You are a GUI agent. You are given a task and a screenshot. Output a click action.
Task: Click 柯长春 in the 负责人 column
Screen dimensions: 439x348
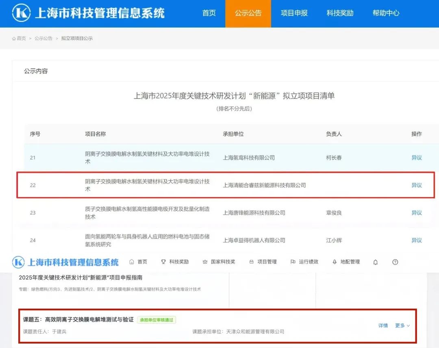pyautogui.click(x=333, y=158)
